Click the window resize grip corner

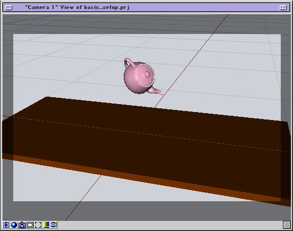point(287,225)
